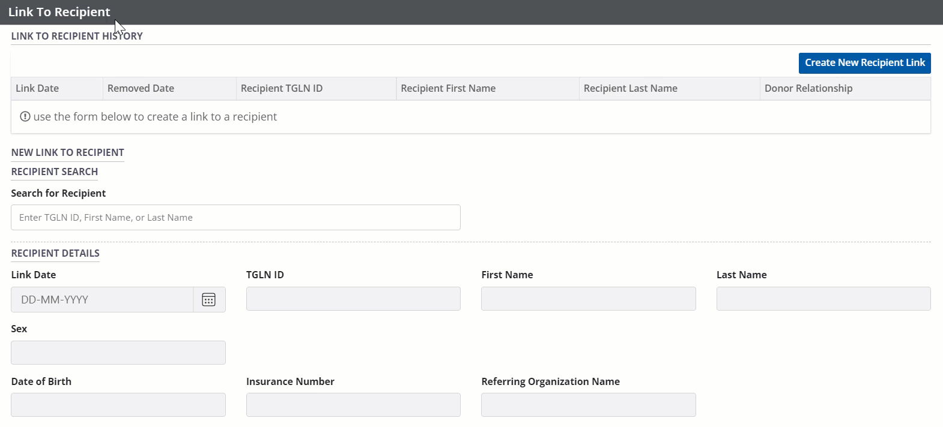Click LINK TO RECIPIENT HISTORY heading
943x427 pixels.
click(77, 36)
